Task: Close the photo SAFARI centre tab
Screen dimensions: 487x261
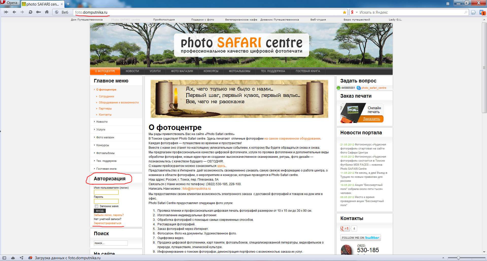Action: 62,4
